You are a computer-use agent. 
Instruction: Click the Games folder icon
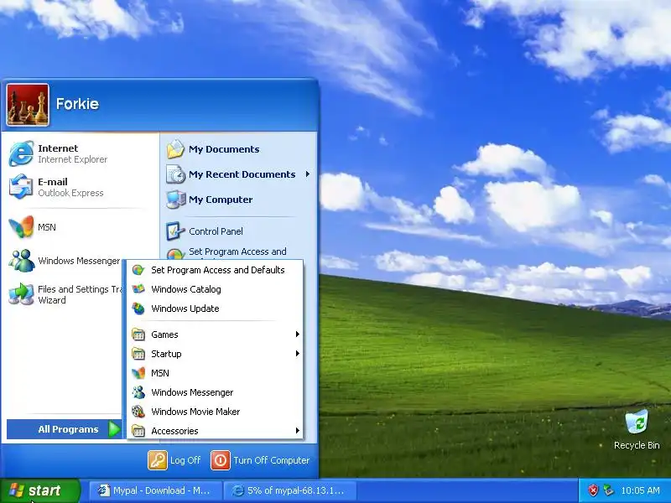[x=138, y=334]
